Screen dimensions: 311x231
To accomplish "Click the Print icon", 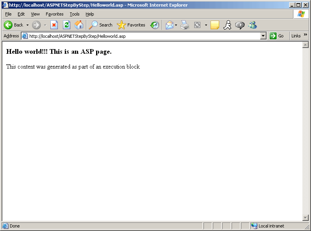I will tap(185, 25).
